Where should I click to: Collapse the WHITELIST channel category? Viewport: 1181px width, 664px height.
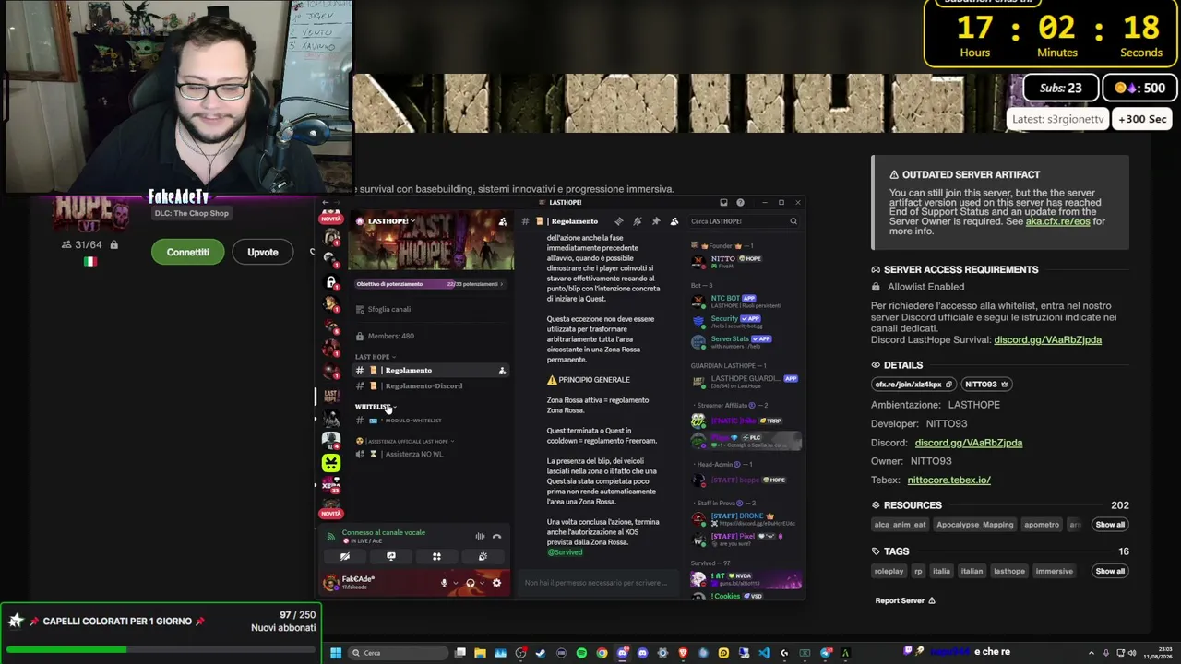click(376, 407)
